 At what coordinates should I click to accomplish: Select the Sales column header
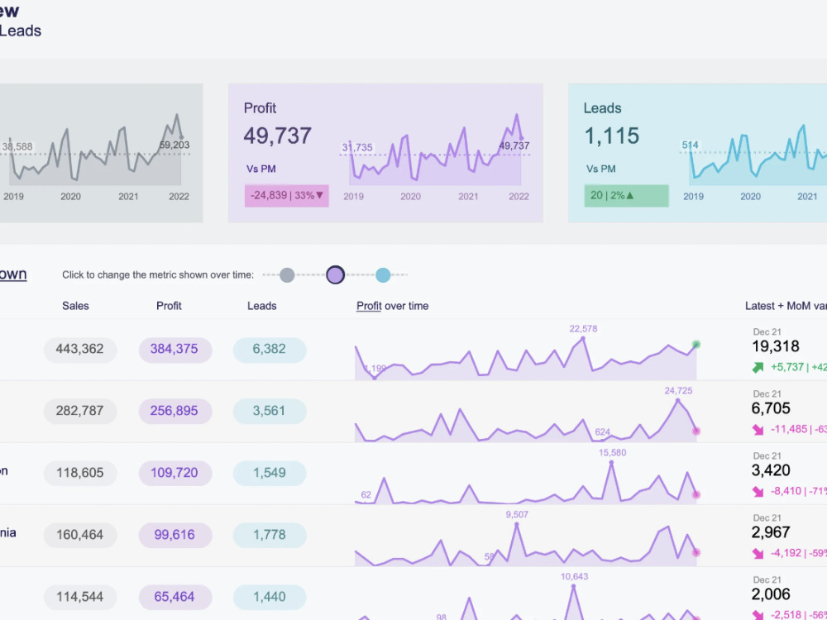(75, 306)
